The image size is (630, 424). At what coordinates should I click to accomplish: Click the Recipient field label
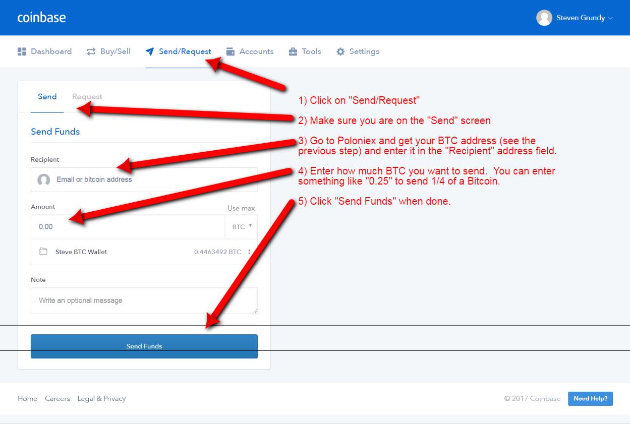tap(45, 159)
